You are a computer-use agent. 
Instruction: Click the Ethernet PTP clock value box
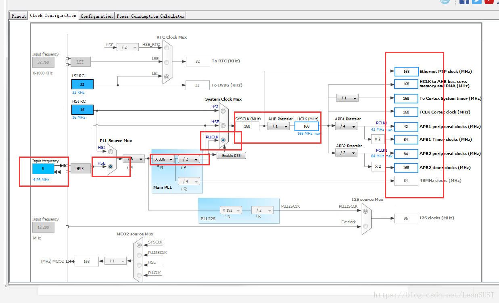pos(406,71)
